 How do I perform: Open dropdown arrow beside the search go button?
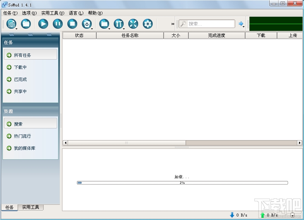coord(244,27)
